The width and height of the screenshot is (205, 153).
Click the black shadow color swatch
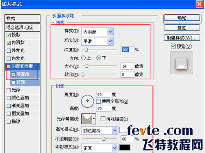125,148
